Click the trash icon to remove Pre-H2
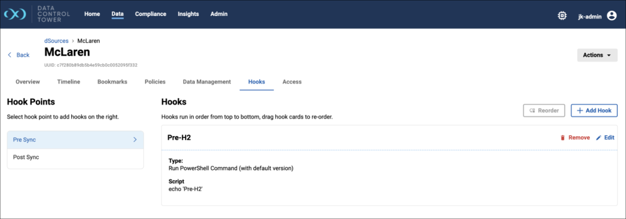The height and width of the screenshot is (219, 626). [562, 138]
